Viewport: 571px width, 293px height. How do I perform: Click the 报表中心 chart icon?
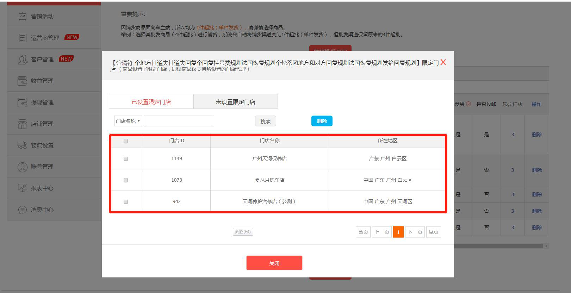pyautogui.click(x=22, y=188)
